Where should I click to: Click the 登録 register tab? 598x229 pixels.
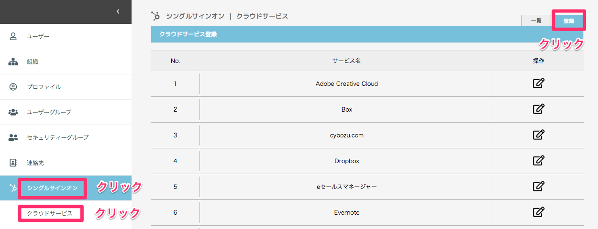569,21
